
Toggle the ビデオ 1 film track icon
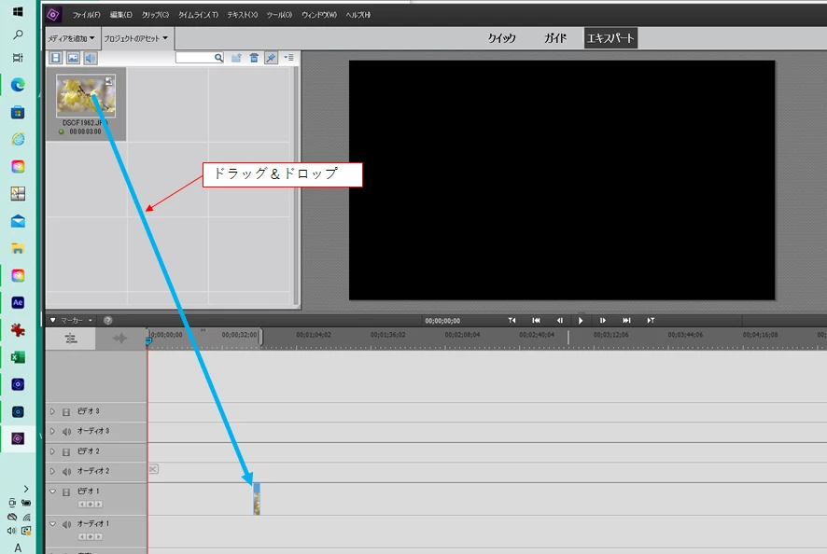point(66,492)
